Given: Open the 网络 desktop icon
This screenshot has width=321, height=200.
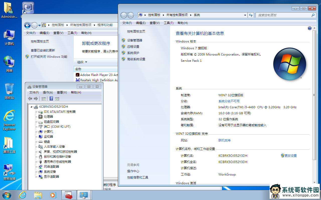Looking at the screenshot, I should tap(9, 64).
